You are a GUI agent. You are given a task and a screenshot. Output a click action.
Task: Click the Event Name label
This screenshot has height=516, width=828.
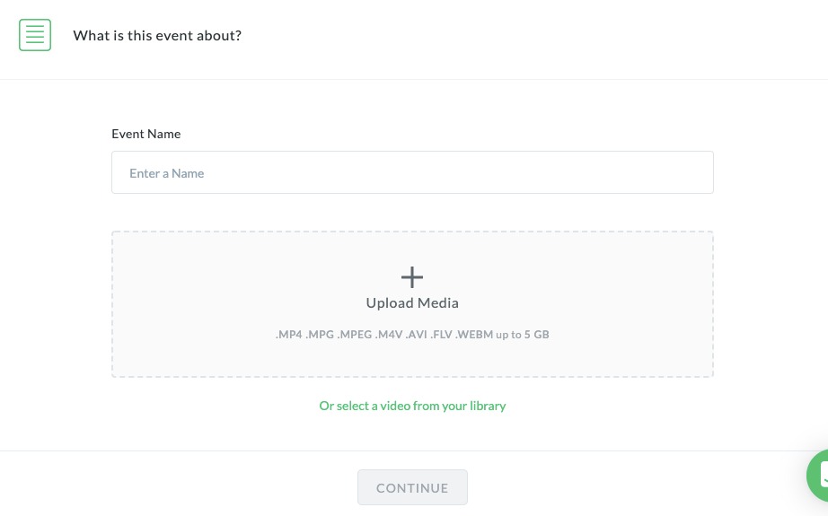(146, 134)
